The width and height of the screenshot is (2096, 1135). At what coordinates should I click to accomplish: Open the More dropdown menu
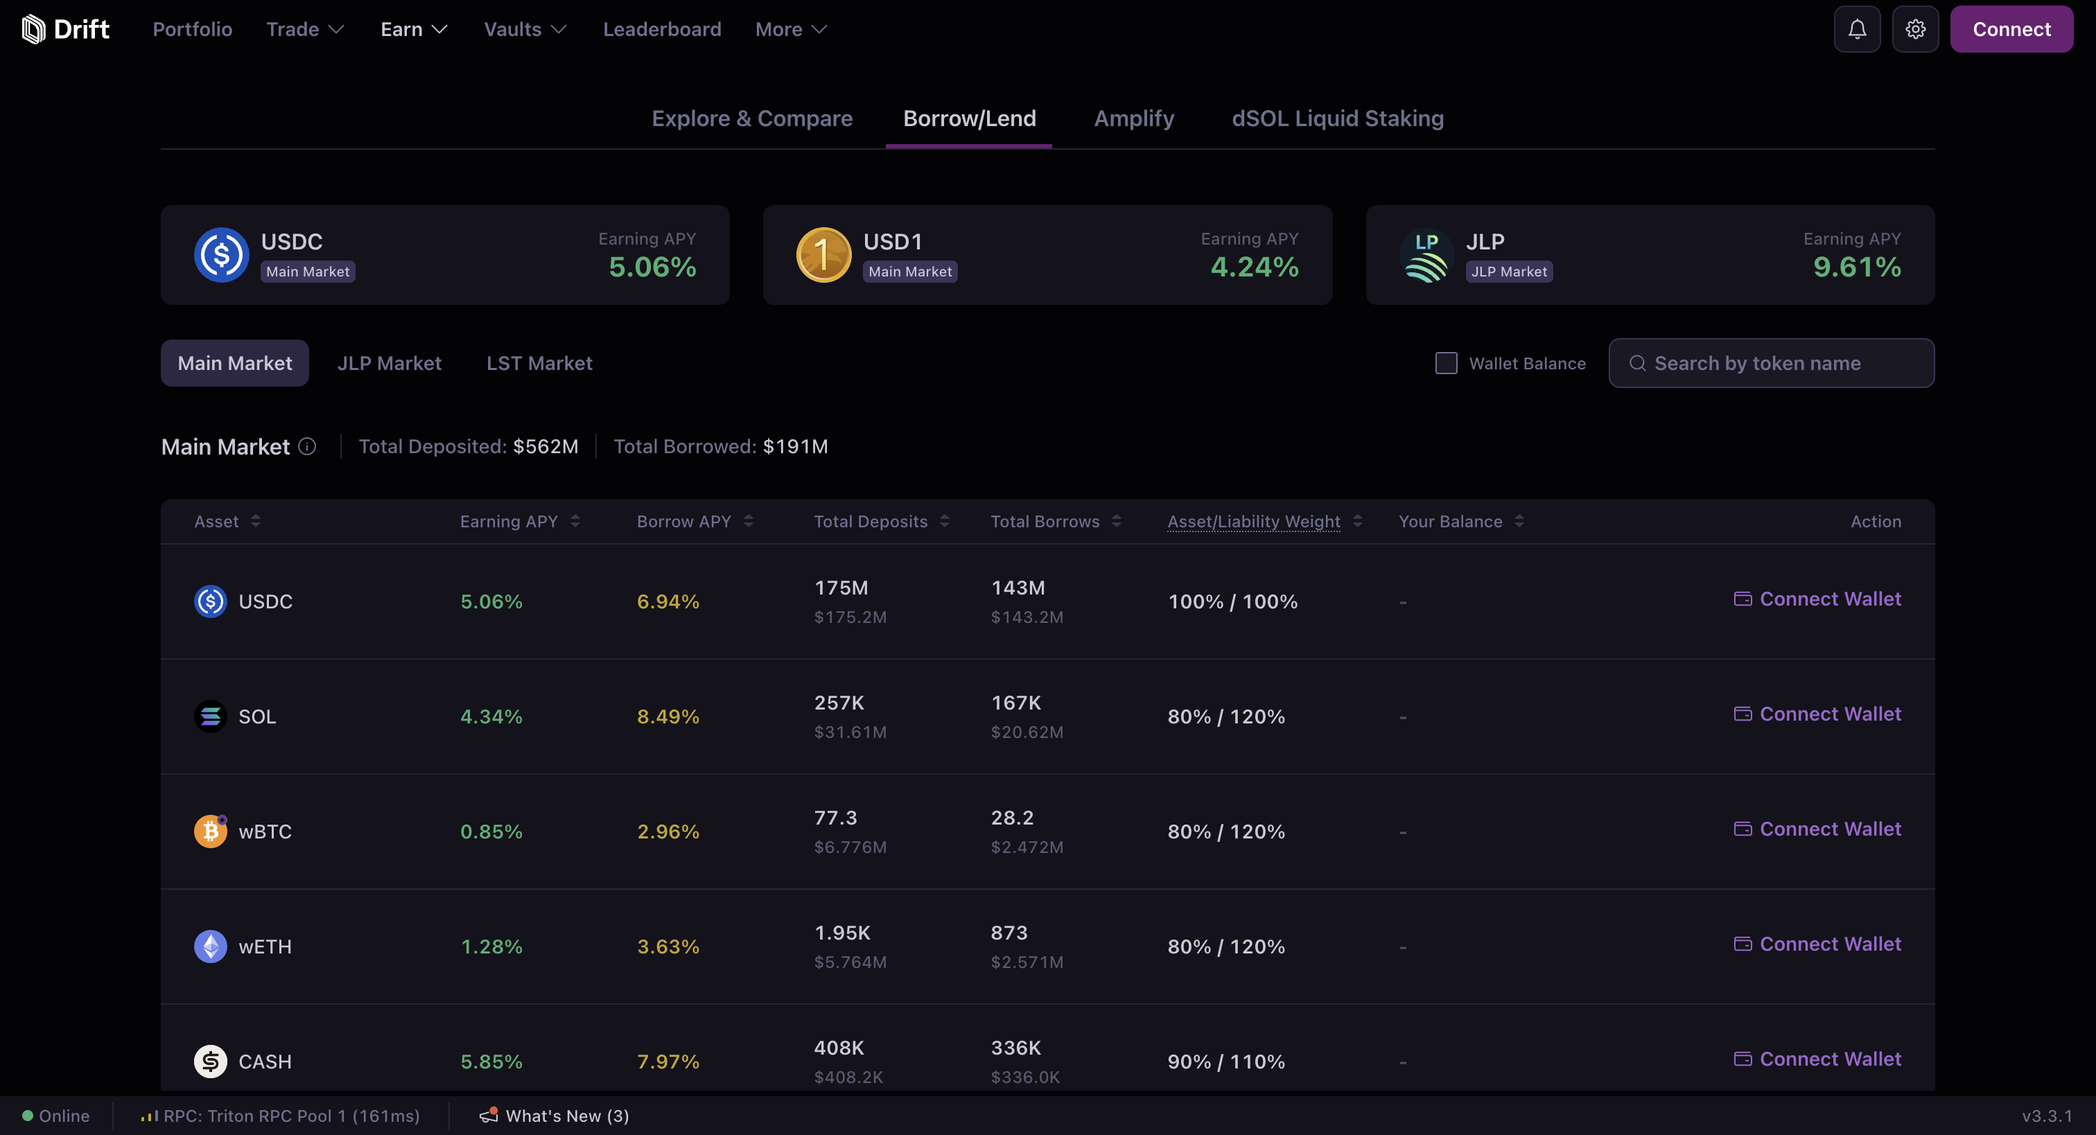(790, 29)
